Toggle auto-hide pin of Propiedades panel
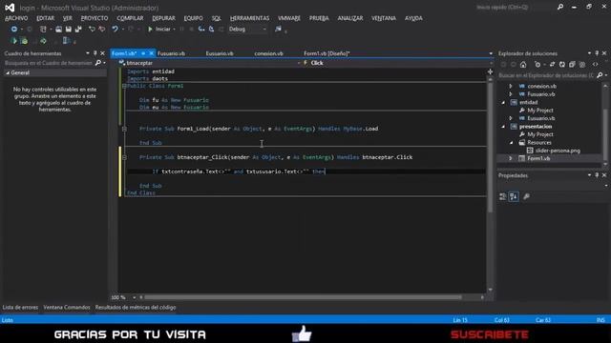 pyautogui.click(x=597, y=175)
